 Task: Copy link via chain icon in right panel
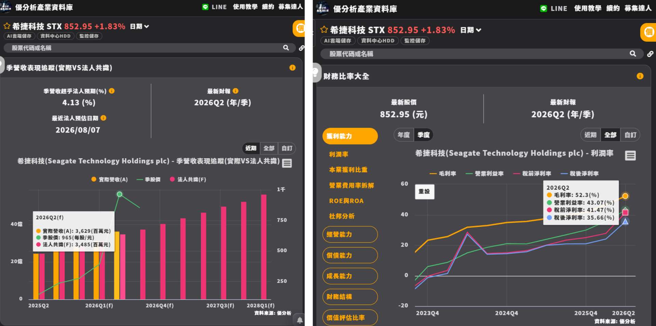[x=650, y=54]
